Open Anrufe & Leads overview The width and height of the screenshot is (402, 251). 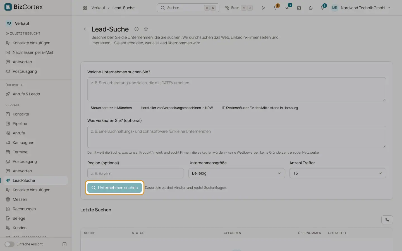pyautogui.click(x=26, y=94)
